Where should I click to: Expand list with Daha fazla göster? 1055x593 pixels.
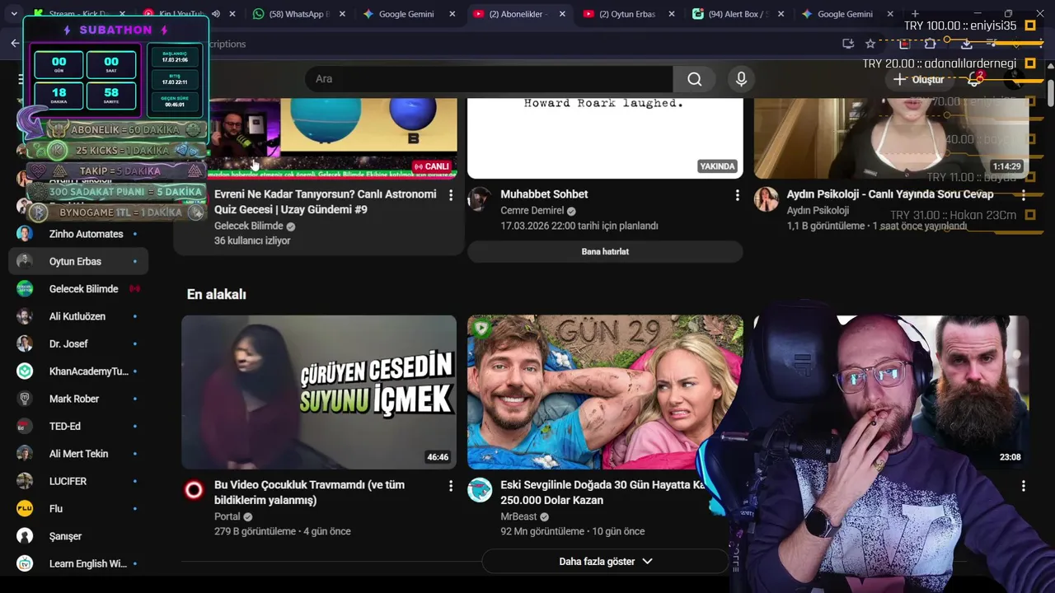pos(605,562)
